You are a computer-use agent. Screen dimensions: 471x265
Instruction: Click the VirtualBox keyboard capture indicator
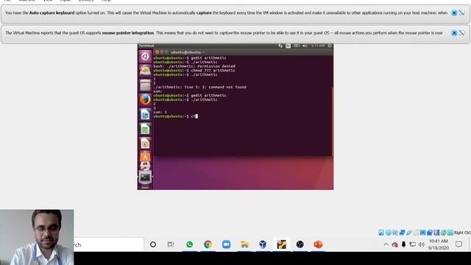[450, 233]
